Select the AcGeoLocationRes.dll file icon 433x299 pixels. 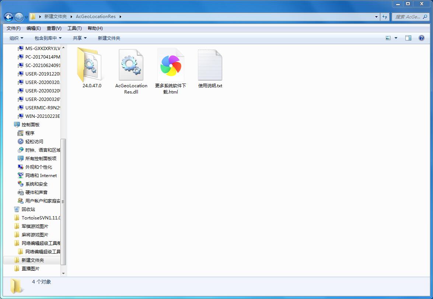click(x=131, y=65)
